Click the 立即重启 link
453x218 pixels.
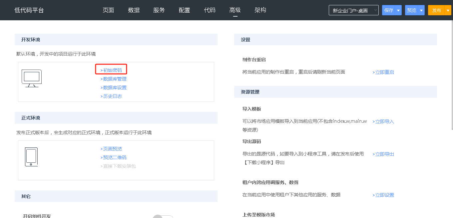point(383,72)
